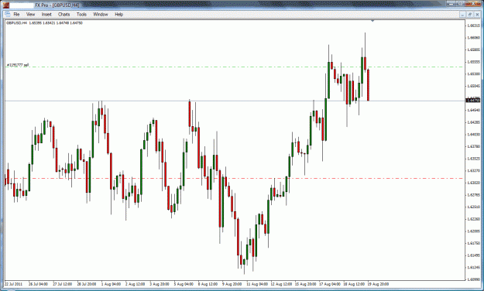Image resolution: width=484 pixels, height=291 pixels.
Task: Restore down the inner GBPUSD chart window
Action: tap(469, 15)
